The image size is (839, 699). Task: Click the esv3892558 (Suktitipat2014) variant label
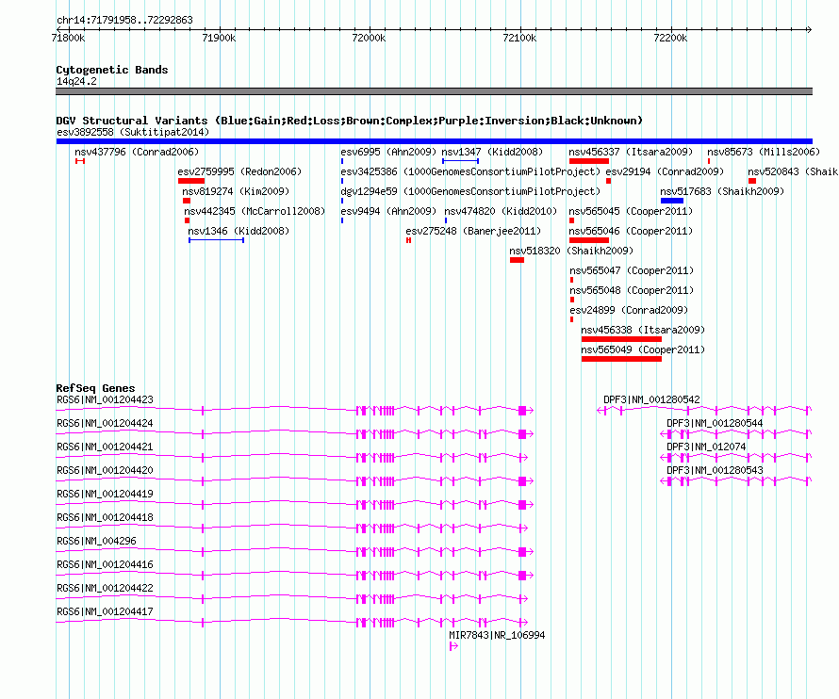[x=133, y=132]
